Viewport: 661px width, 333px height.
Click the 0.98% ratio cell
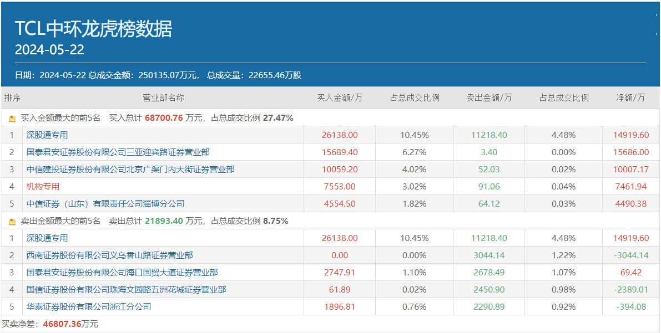(x=564, y=290)
